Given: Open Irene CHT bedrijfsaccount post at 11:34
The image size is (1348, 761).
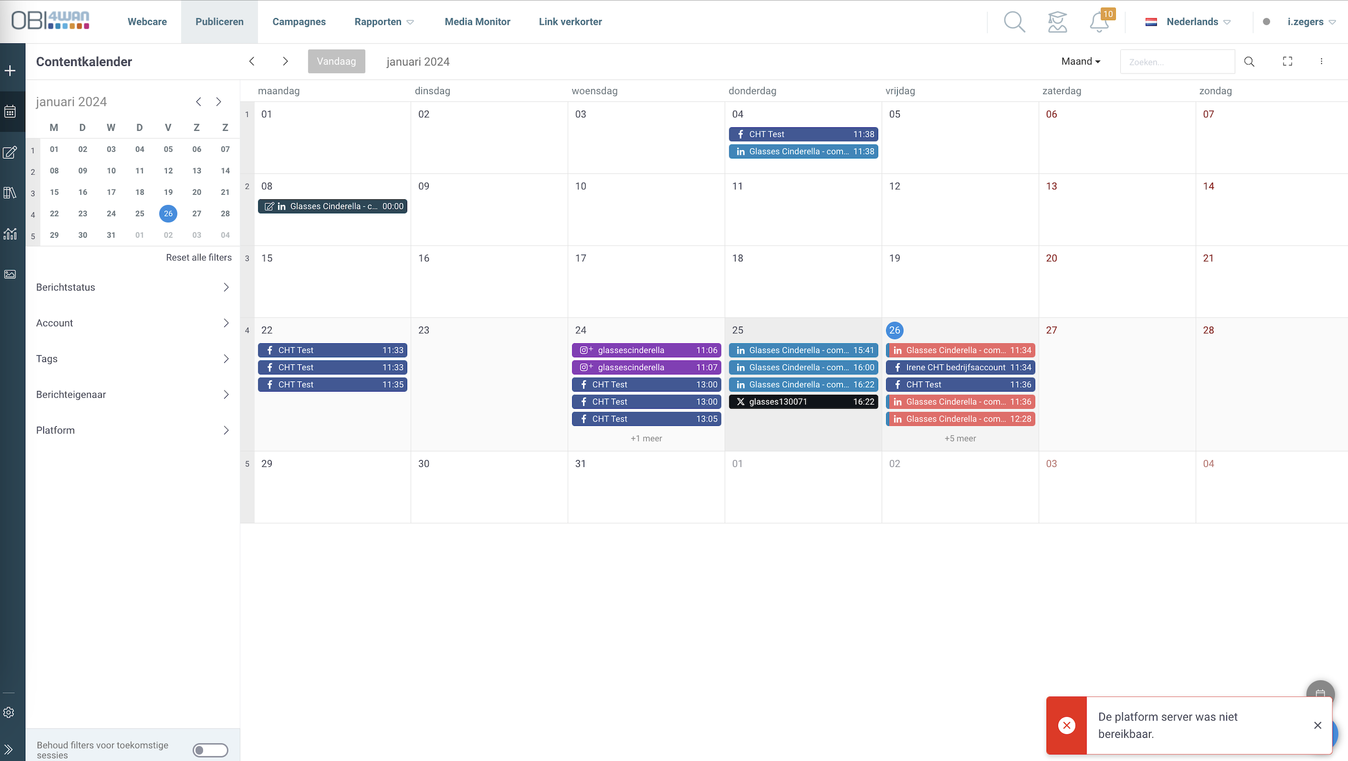Looking at the screenshot, I should point(960,367).
